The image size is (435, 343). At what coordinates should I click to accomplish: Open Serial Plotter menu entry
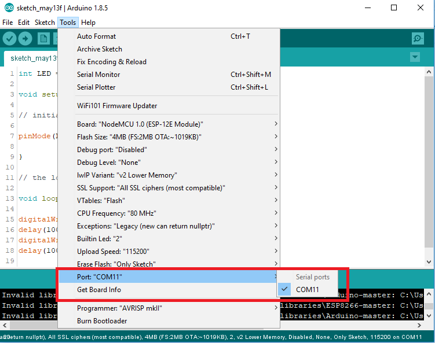pos(169,87)
